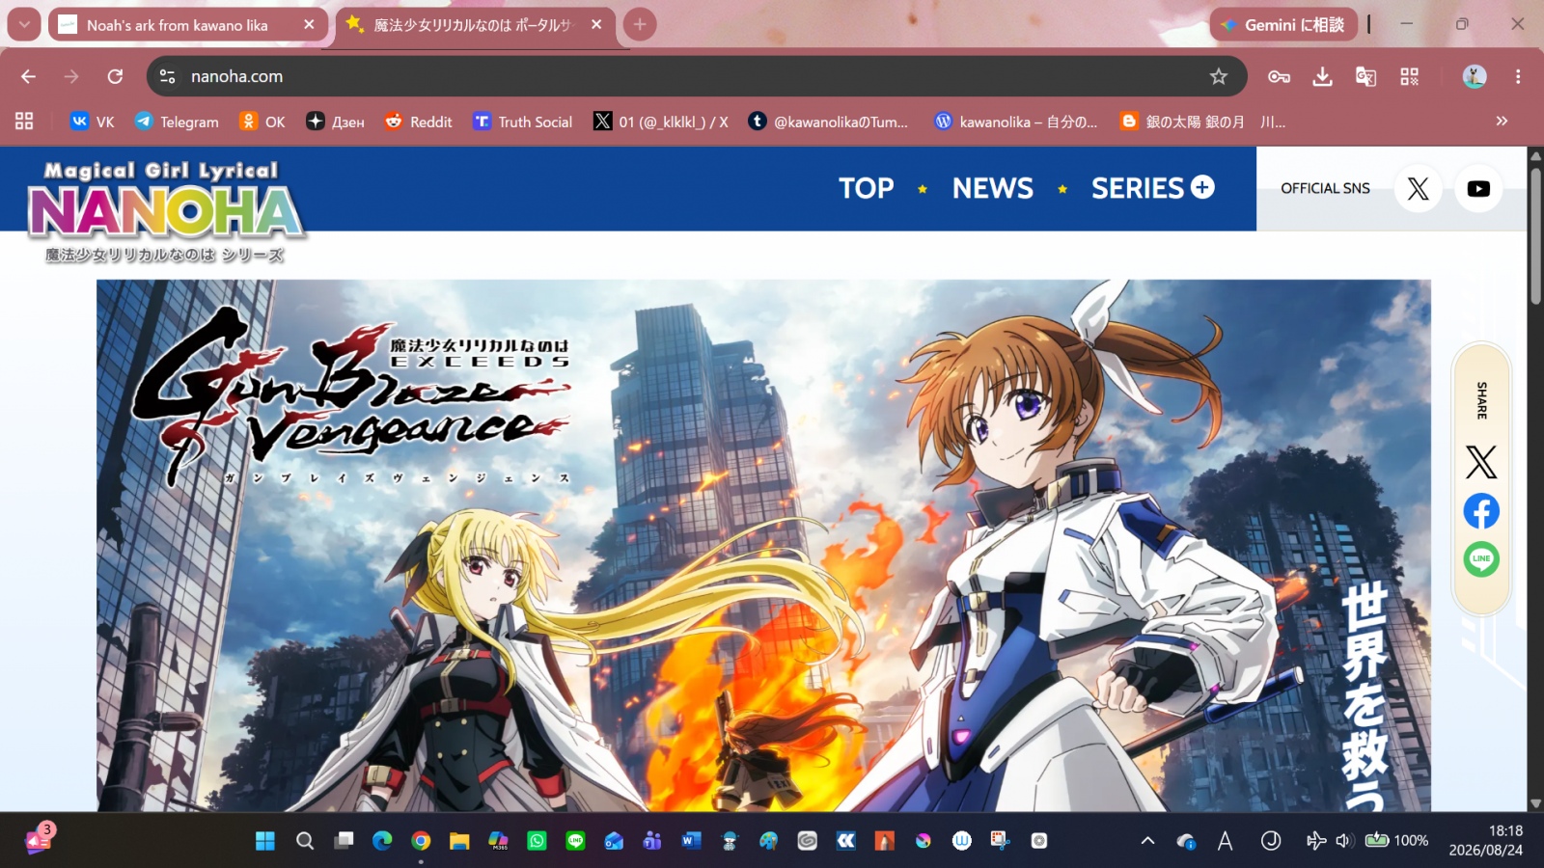Share the page via LINE
The image size is (1544, 868).
point(1481,559)
